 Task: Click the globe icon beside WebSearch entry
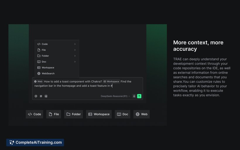coord(39,74)
